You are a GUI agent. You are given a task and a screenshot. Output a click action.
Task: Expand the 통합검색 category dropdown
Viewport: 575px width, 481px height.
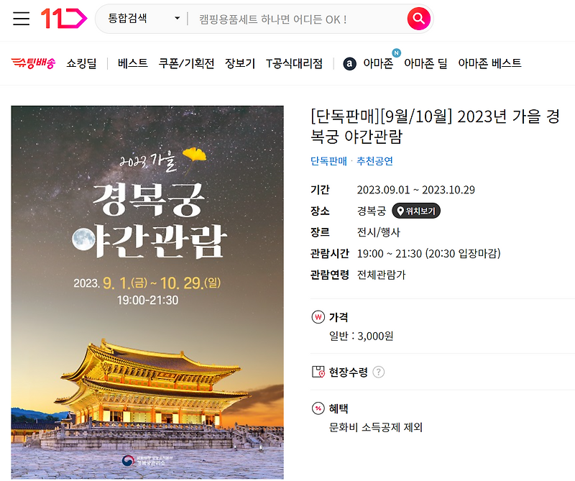[144, 19]
